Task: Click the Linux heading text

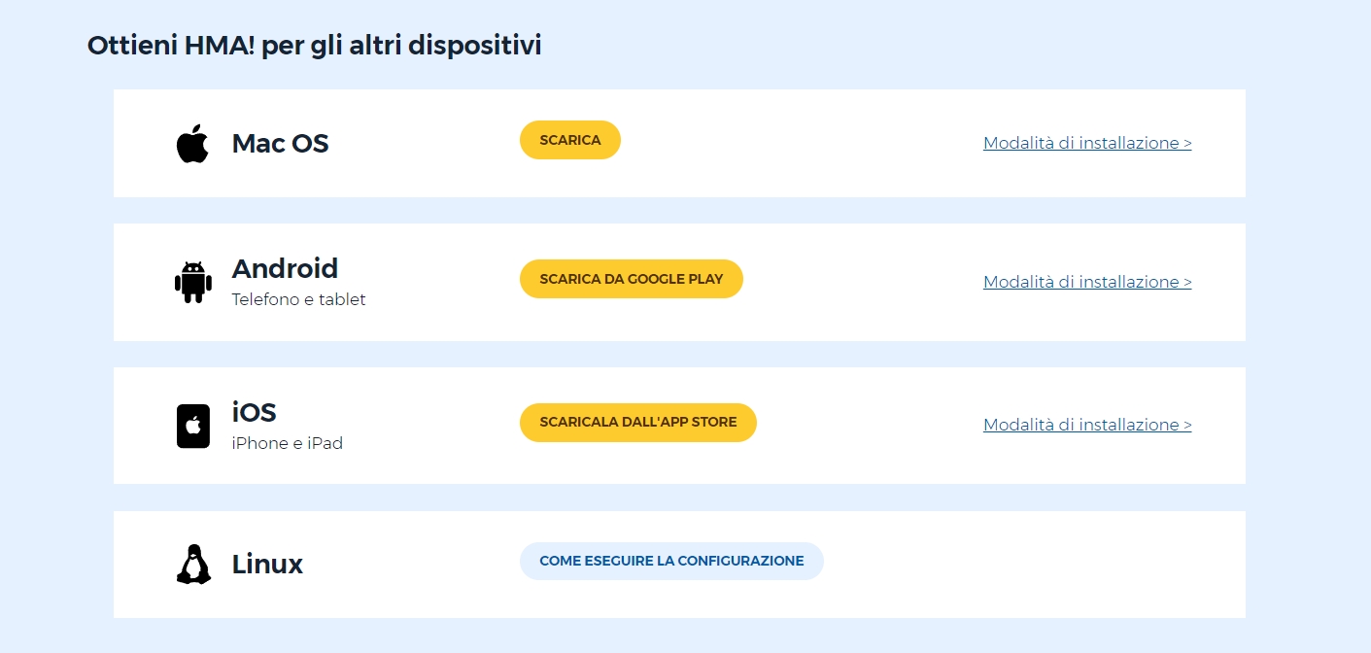Action: point(267,565)
